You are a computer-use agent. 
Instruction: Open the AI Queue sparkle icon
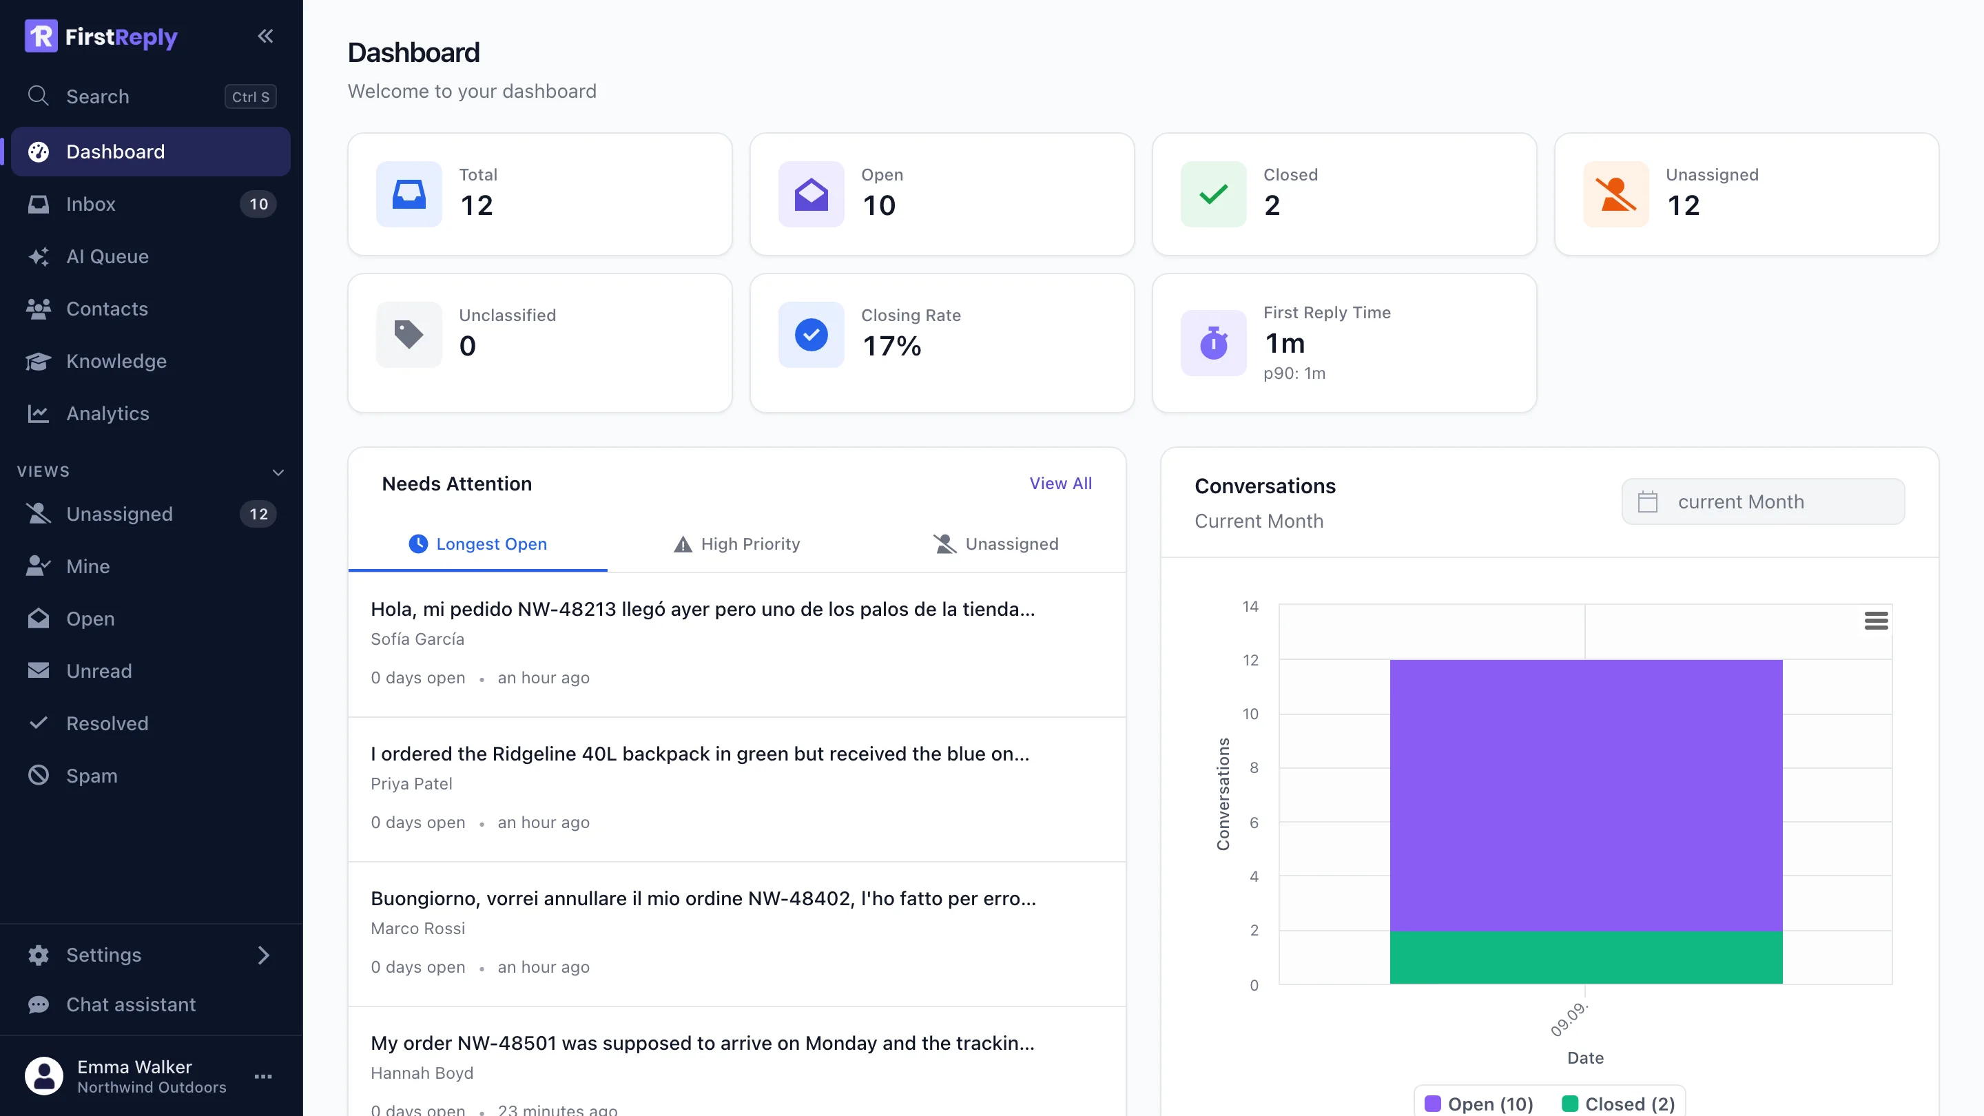pyautogui.click(x=39, y=256)
